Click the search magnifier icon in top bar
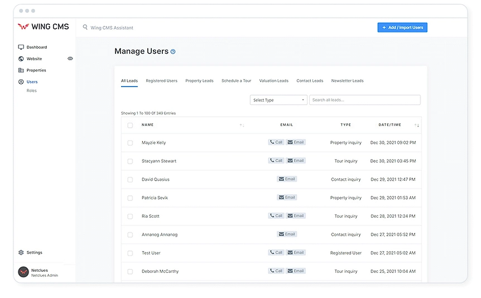 coord(85,27)
